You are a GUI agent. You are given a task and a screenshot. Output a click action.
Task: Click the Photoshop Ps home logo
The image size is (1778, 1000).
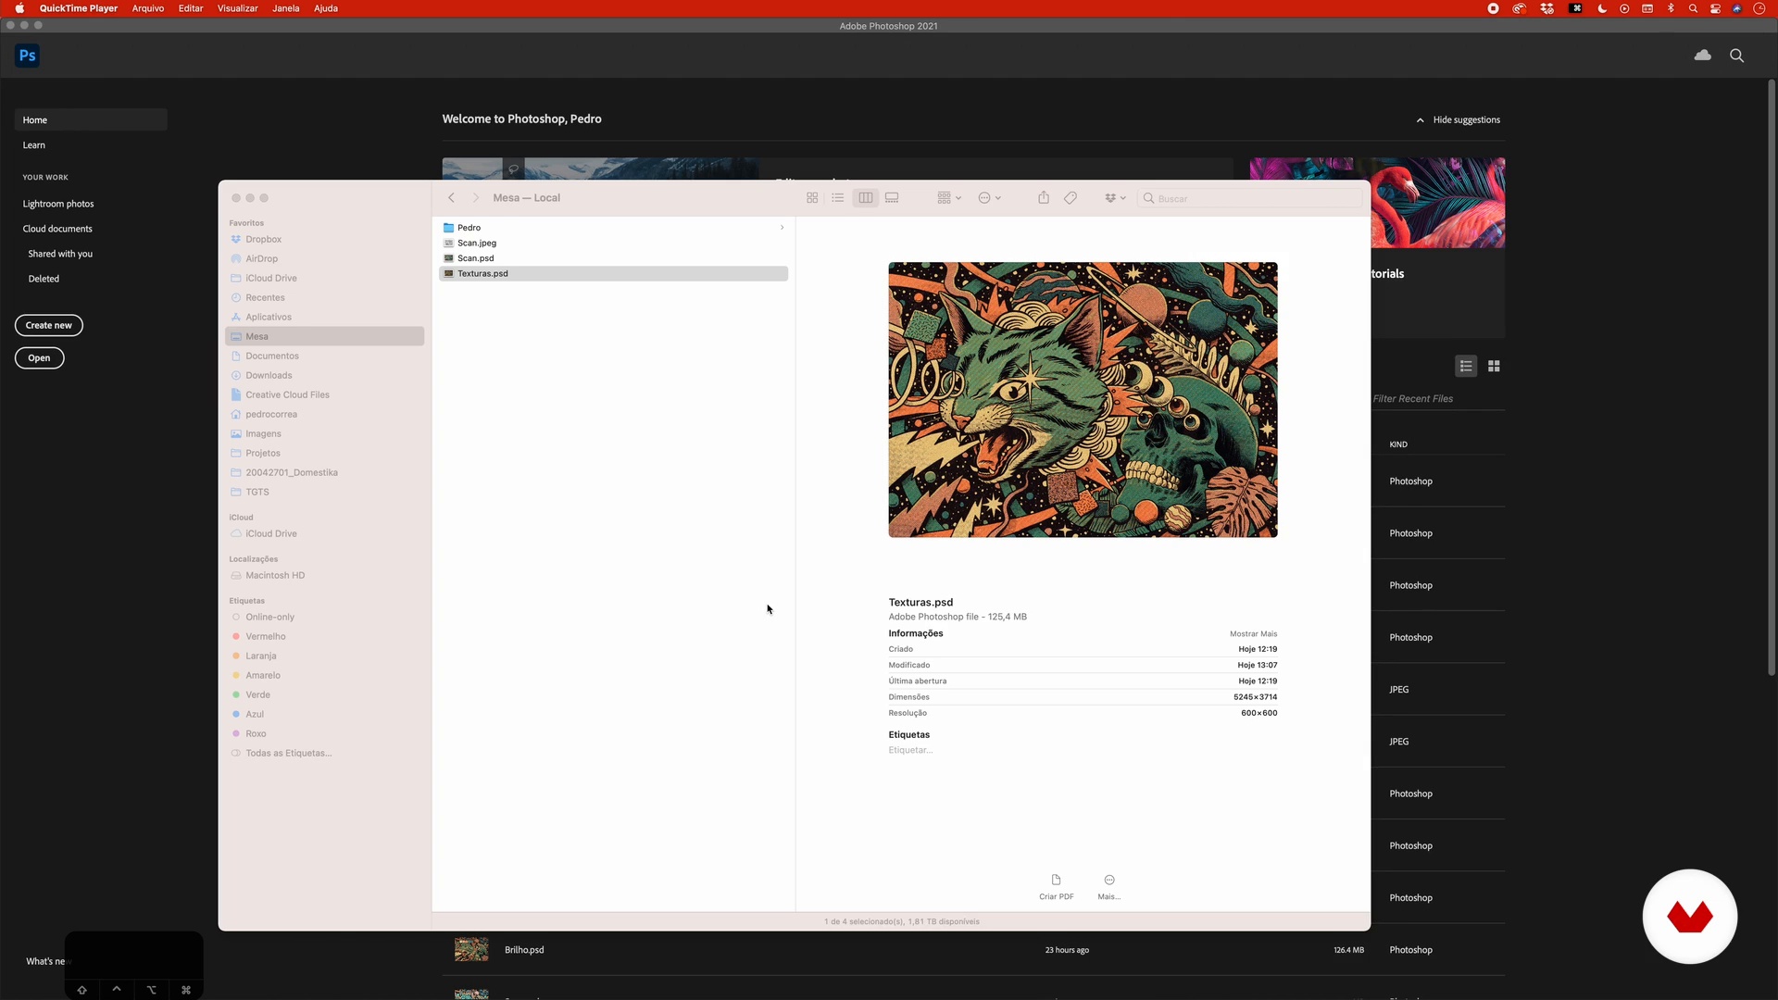click(28, 56)
